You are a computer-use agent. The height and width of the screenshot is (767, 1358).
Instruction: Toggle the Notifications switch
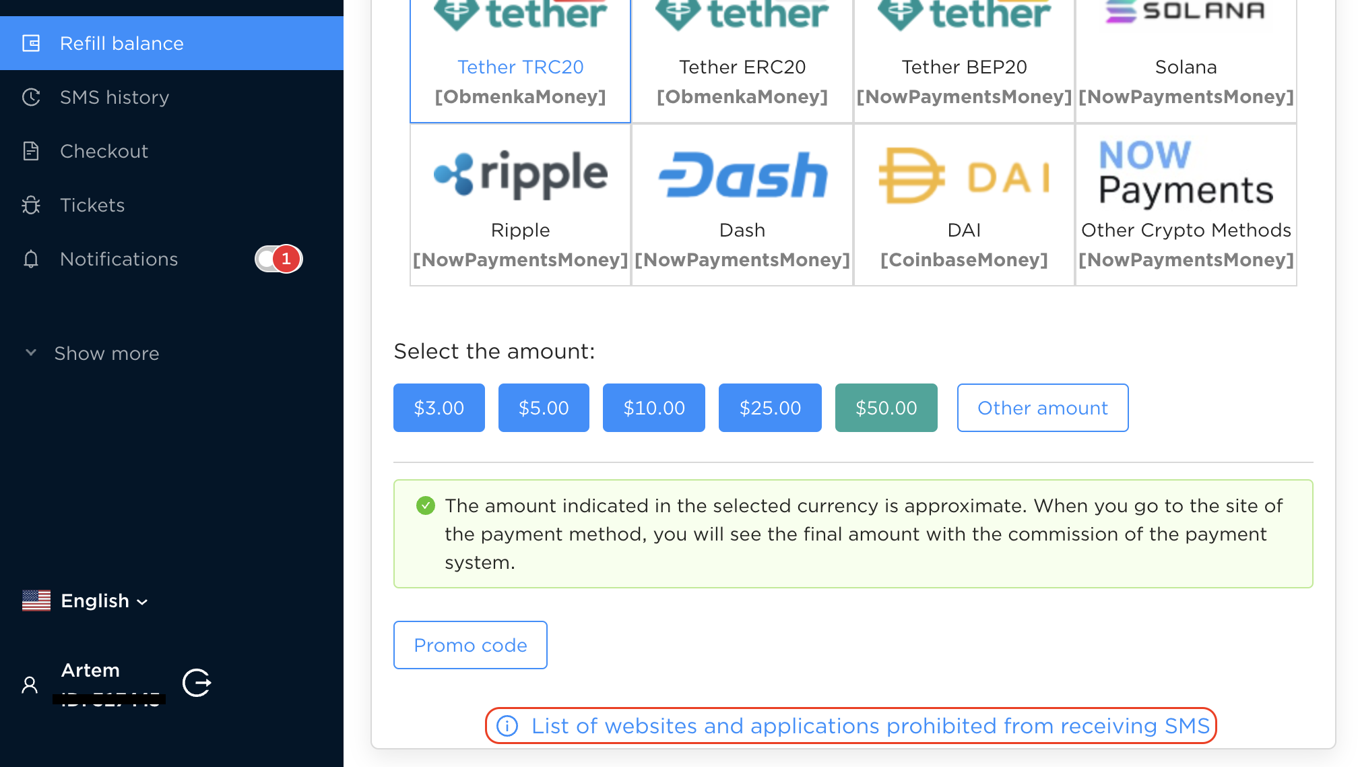(278, 259)
